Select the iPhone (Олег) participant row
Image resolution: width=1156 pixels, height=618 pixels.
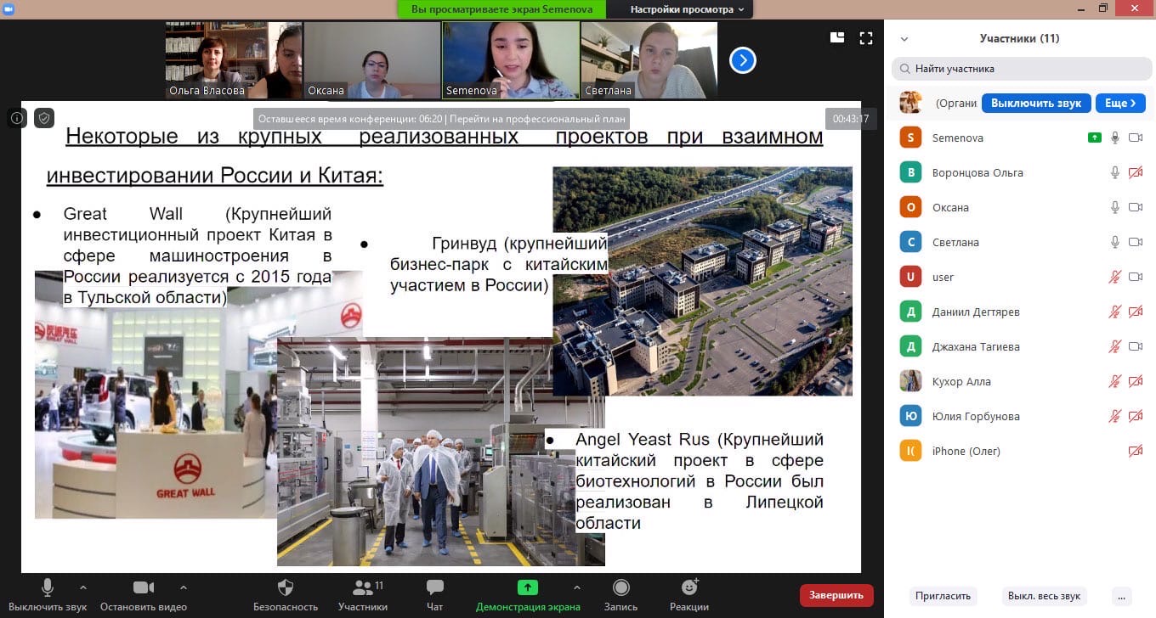[x=1020, y=451]
